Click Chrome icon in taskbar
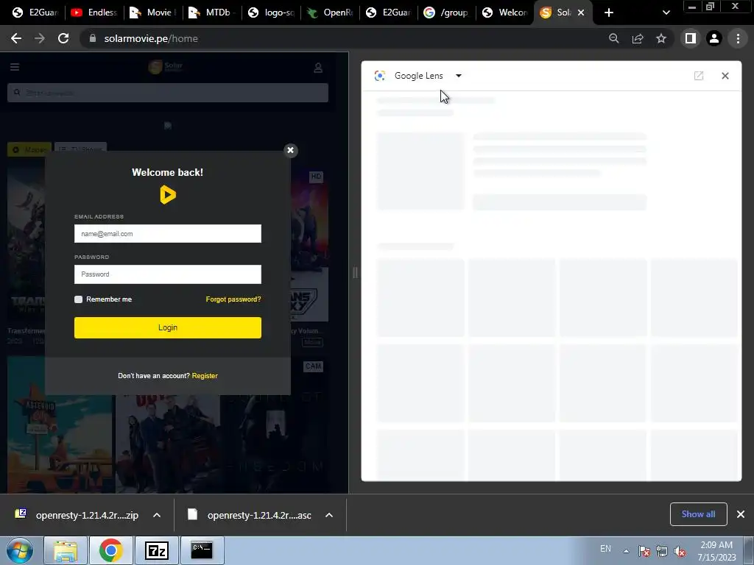The image size is (754, 565). pyautogui.click(x=110, y=550)
